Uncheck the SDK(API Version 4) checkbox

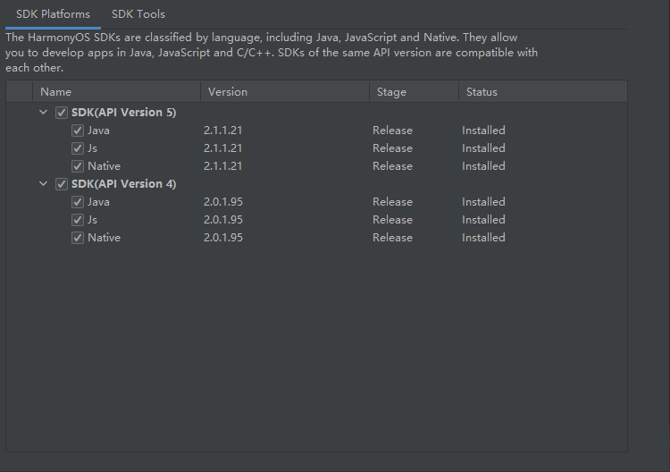click(x=62, y=184)
